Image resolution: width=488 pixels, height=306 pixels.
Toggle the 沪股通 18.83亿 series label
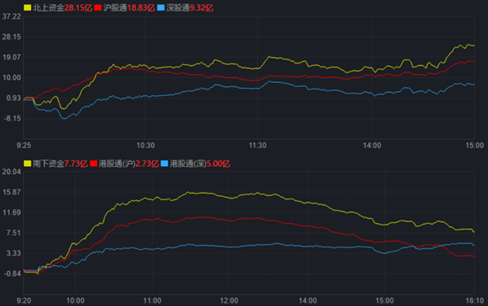tap(129, 8)
